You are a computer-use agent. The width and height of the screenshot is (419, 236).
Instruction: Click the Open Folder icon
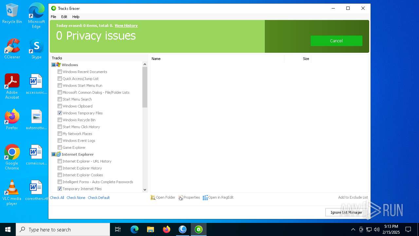(x=153, y=198)
